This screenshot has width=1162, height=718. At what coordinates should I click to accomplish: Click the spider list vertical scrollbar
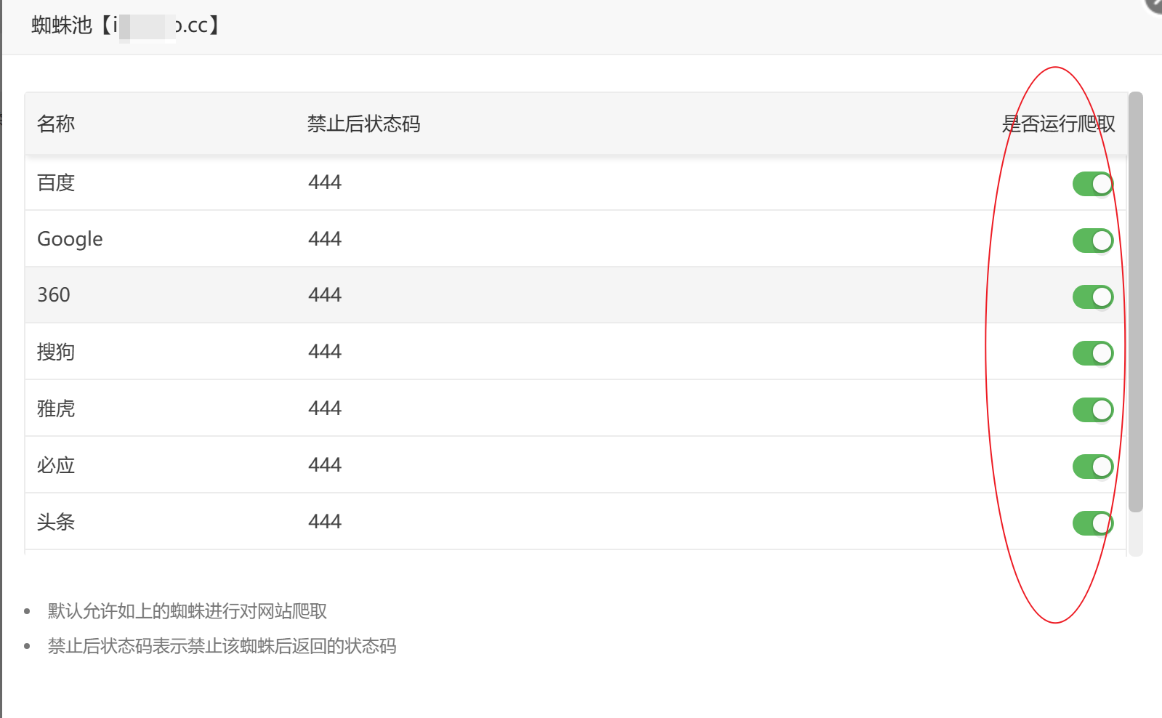click(1135, 302)
